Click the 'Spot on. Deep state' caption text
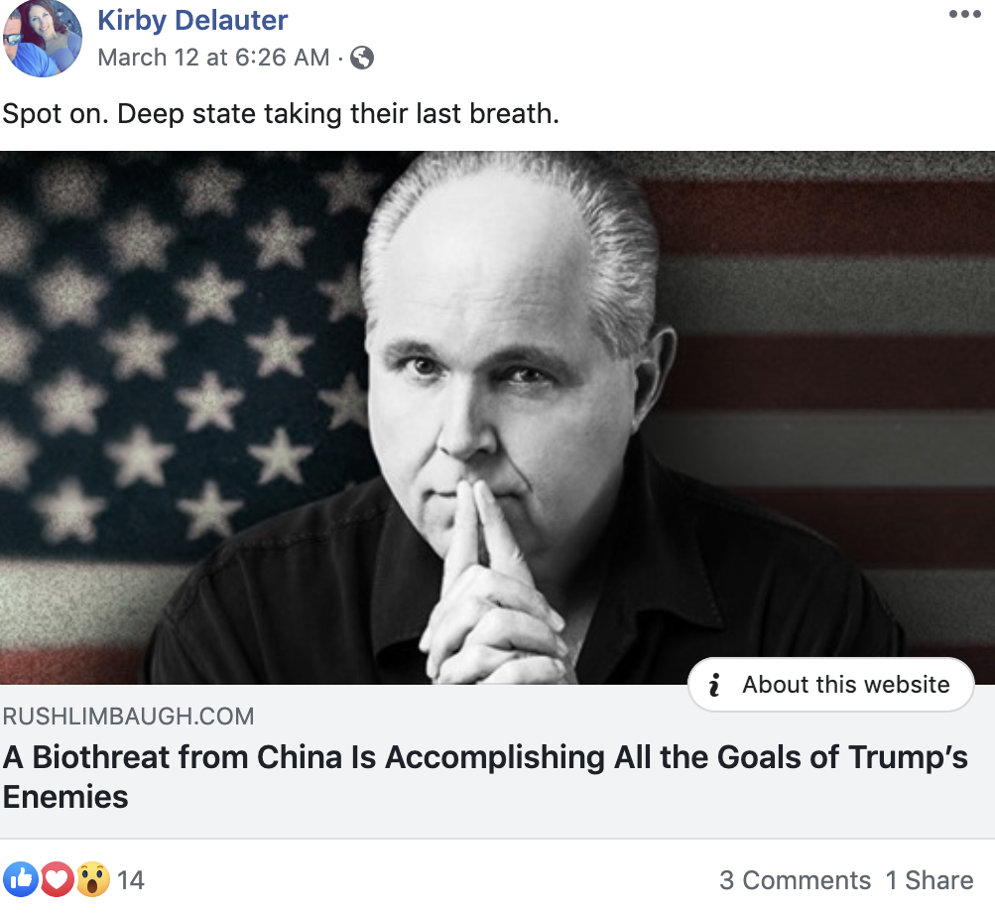995x915 pixels. [x=281, y=113]
